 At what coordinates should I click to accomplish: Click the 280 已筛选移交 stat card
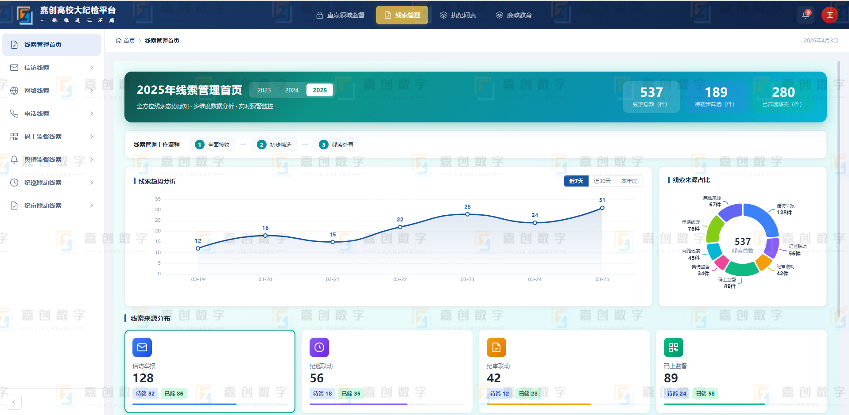783,97
